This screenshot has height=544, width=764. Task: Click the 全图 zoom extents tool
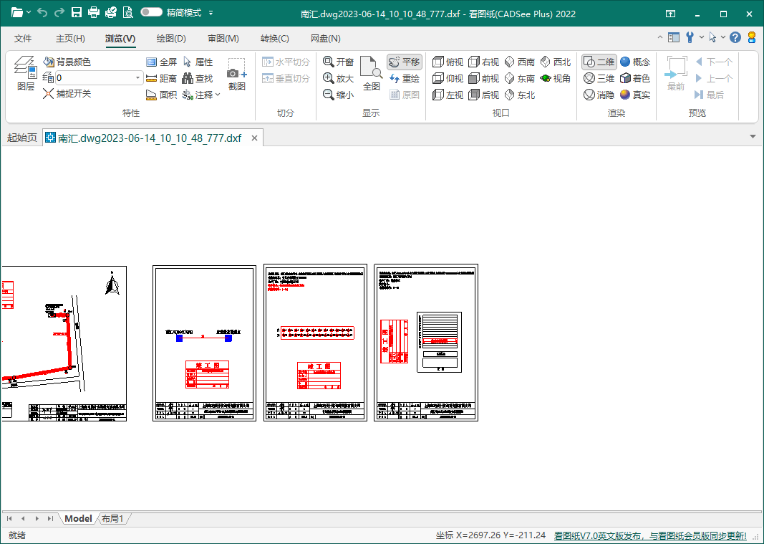(372, 73)
